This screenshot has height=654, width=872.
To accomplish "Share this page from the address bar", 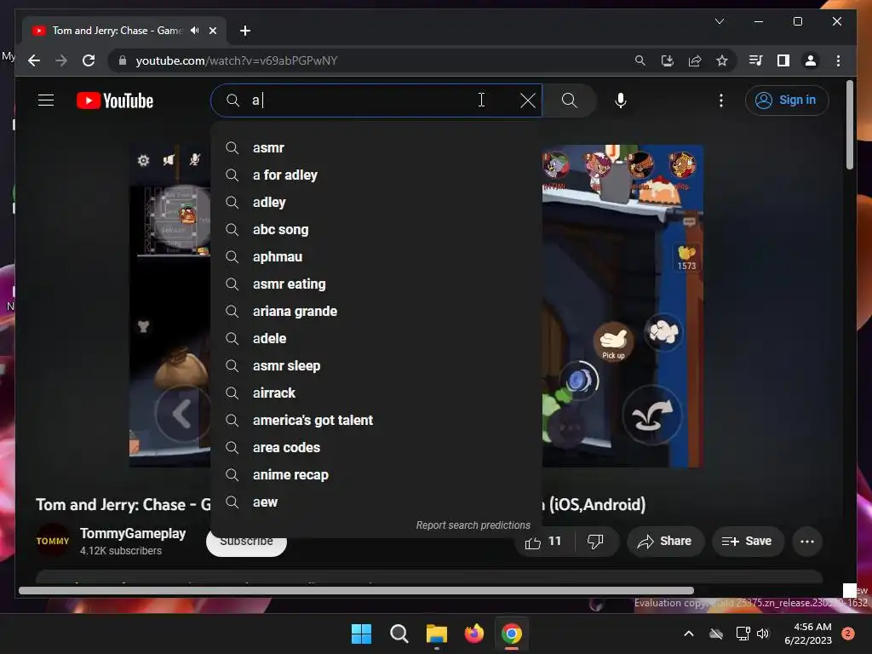I will (x=695, y=60).
